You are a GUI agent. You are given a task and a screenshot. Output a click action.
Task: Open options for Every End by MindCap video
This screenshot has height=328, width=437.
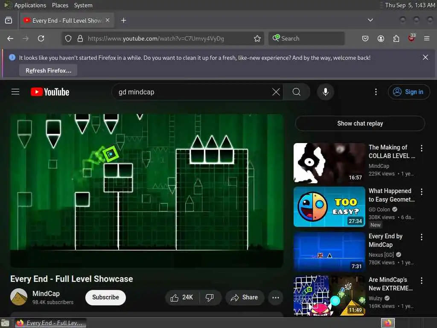coord(421,237)
